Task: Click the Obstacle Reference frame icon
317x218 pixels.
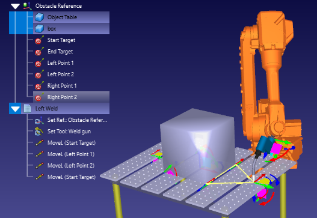Action: click(27, 6)
